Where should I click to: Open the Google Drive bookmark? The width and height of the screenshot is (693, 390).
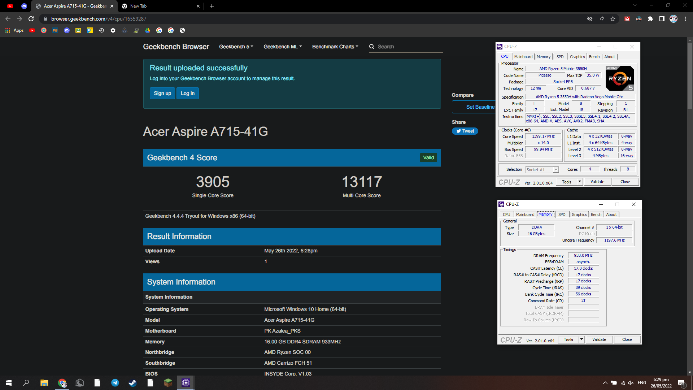pos(148,30)
